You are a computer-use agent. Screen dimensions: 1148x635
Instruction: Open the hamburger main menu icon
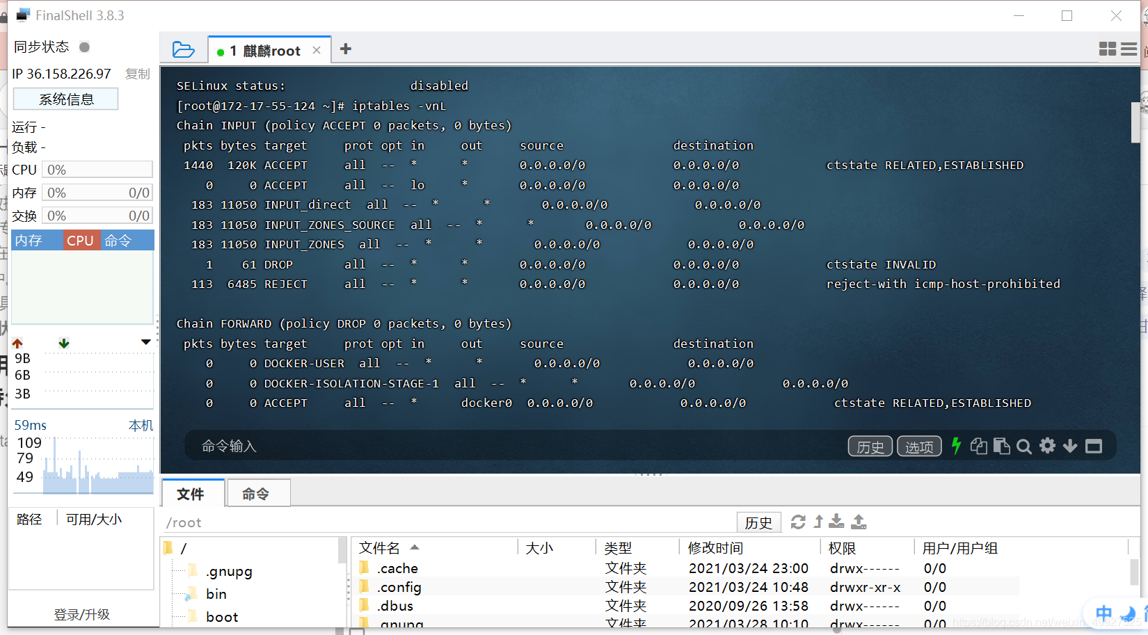click(1129, 49)
